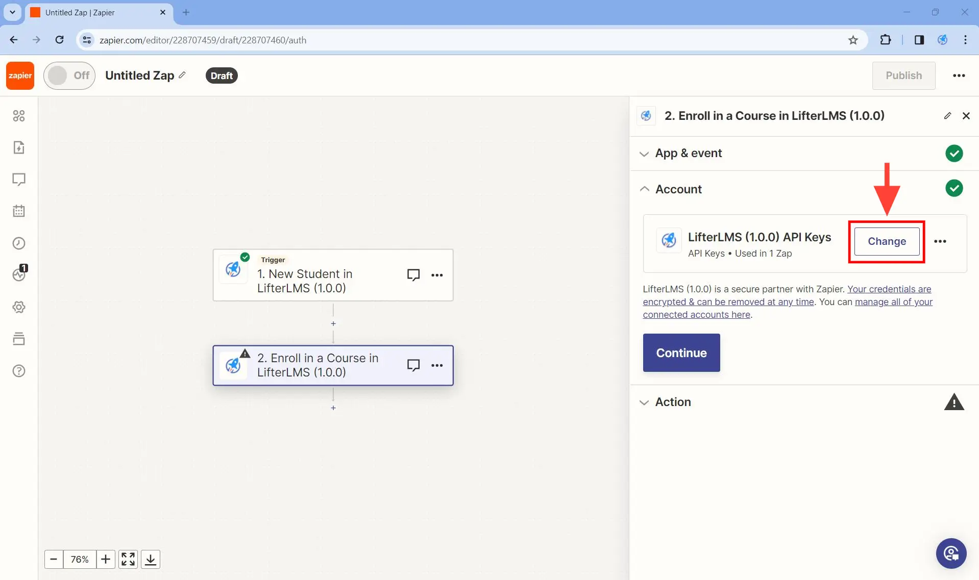Go back to previous page
The width and height of the screenshot is (979, 580).
(14, 40)
